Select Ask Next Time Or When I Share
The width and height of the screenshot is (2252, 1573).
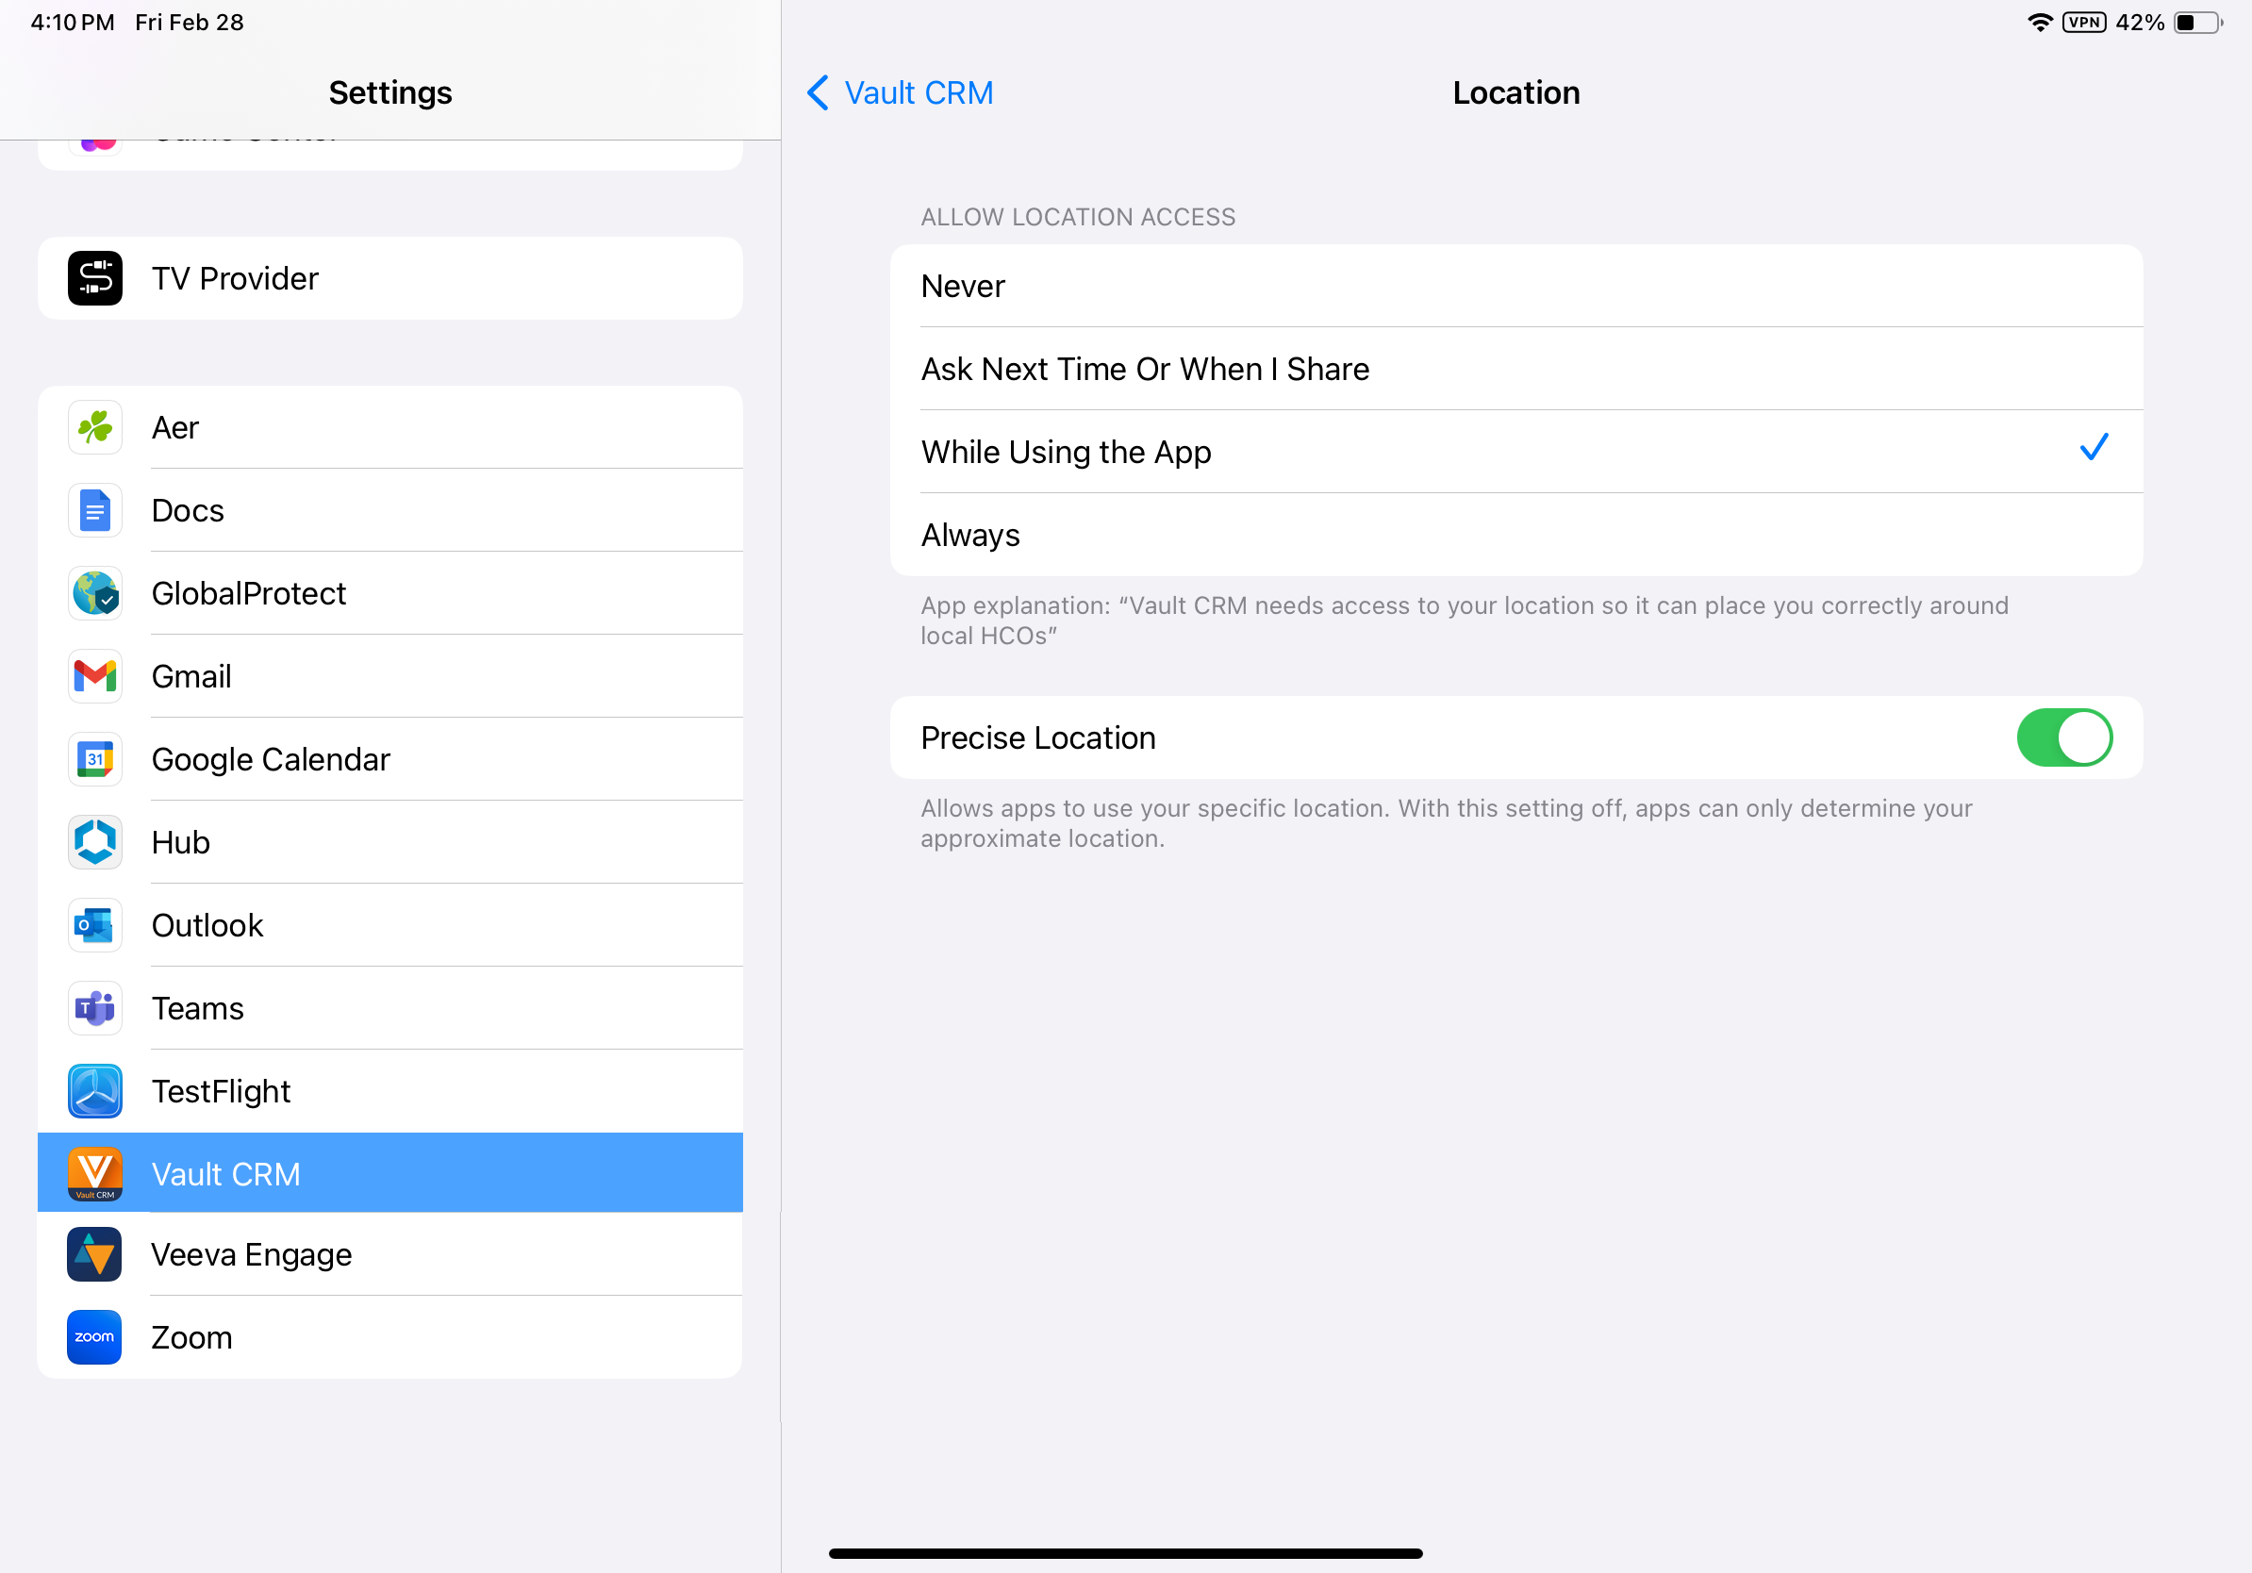[1515, 370]
